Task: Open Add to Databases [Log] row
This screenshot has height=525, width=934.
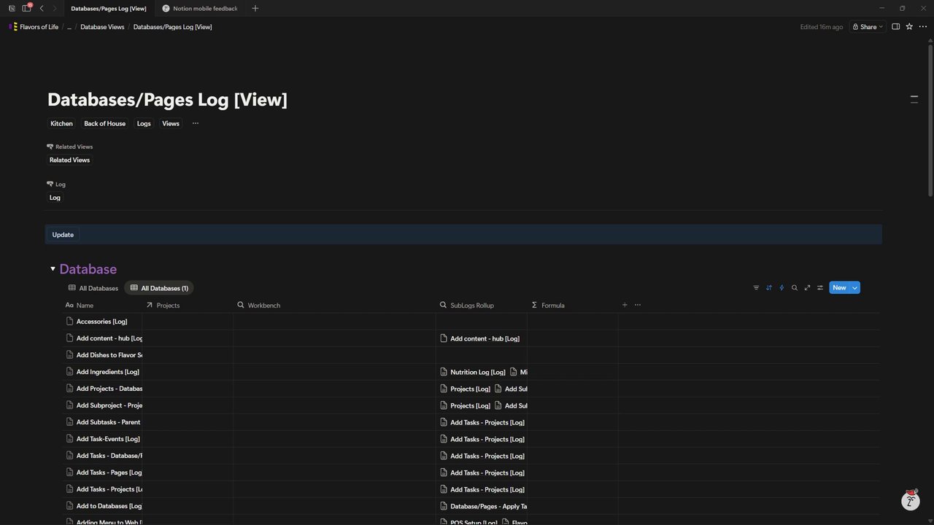Action: pyautogui.click(x=109, y=506)
